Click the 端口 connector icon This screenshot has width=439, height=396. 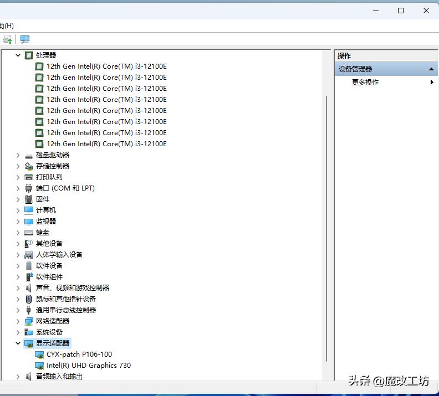coord(29,188)
